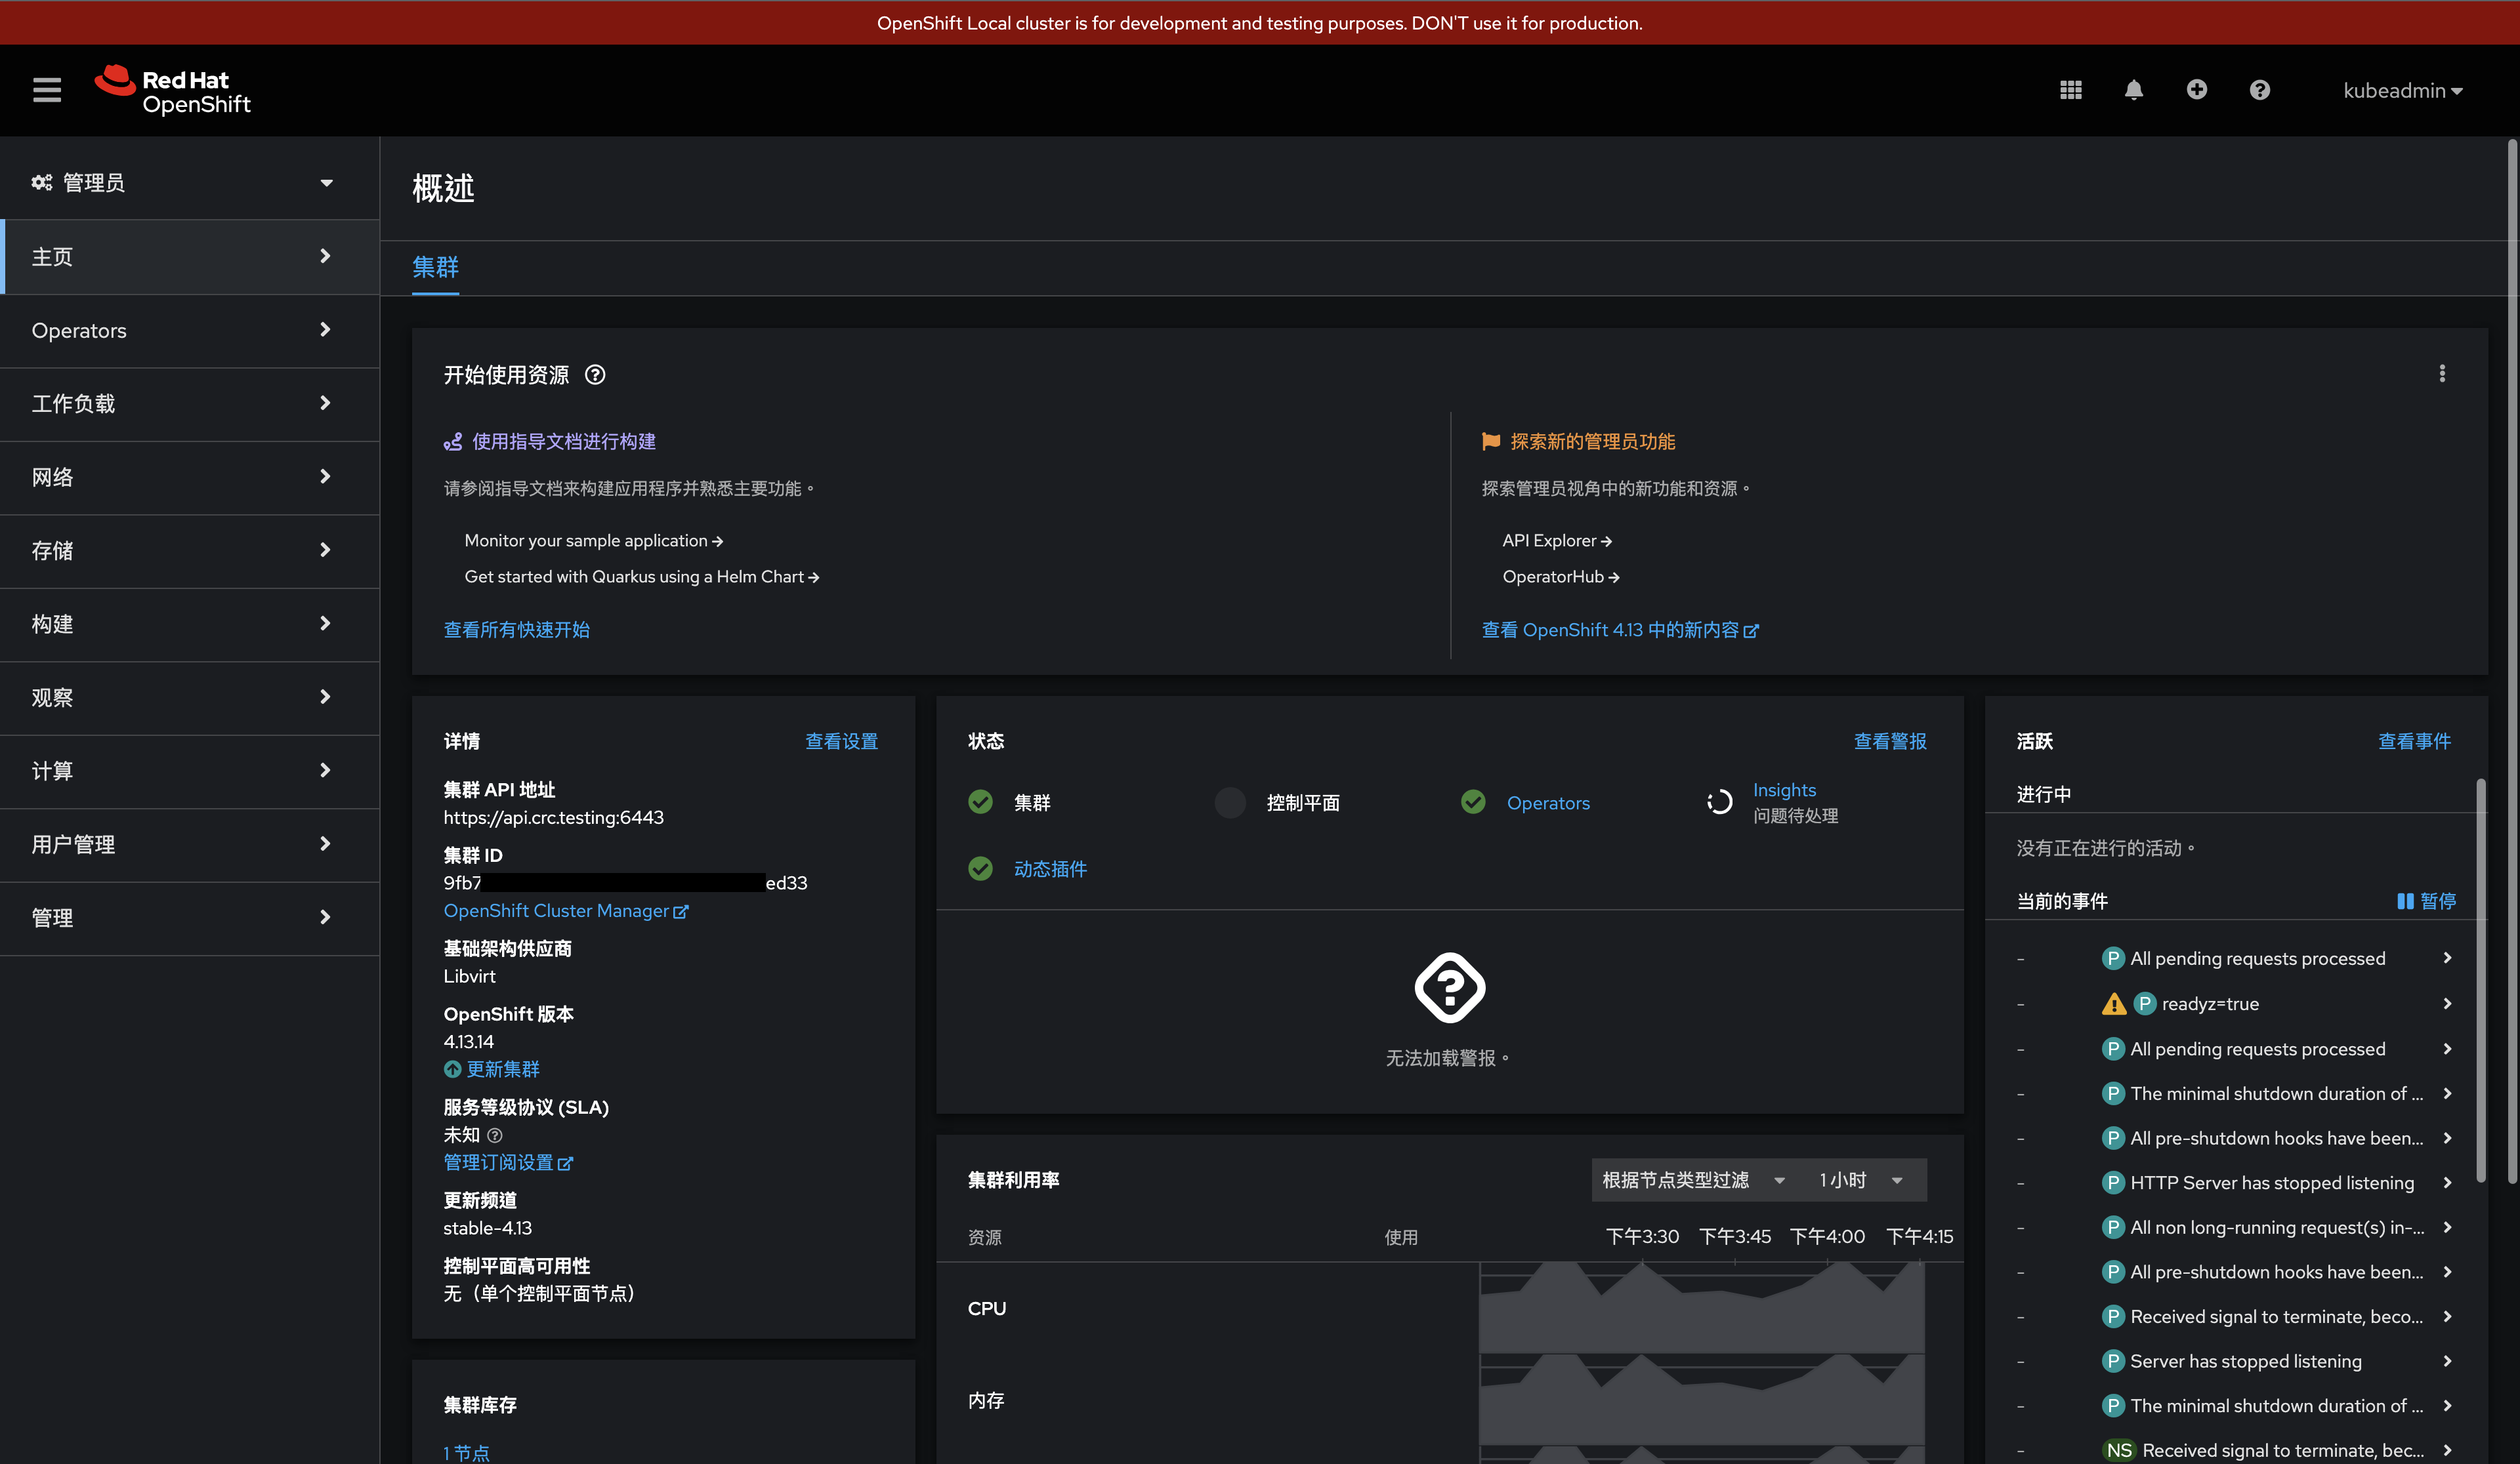Open the 1 小时 time range dropdown
Image resolution: width=2520 pixels, height=1464 pixels.
(x=1860, y=1180)
